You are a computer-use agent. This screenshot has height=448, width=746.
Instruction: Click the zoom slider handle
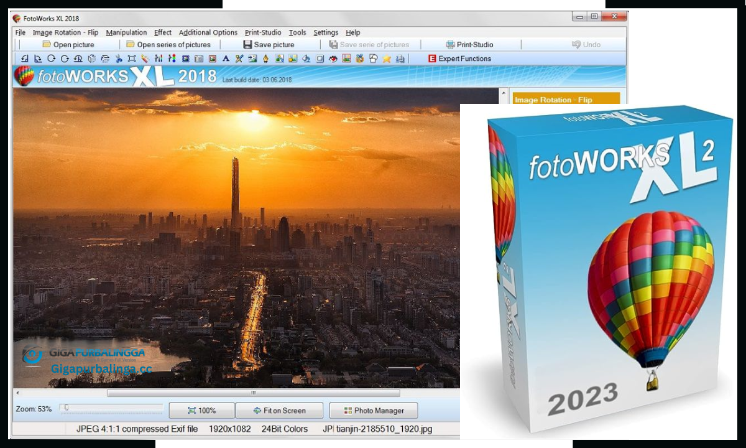[67, 408]
